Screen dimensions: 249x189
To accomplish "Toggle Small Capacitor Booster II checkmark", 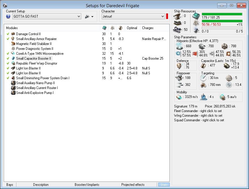I will pyautogui.click(x=8, y=58).
